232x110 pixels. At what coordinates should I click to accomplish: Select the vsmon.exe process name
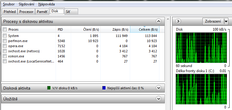16,56
